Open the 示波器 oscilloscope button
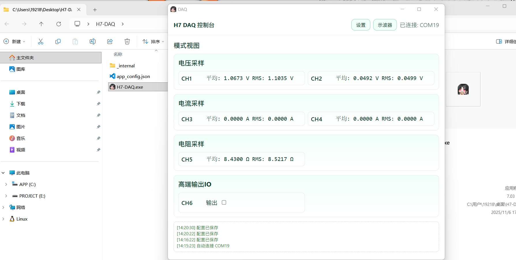This screenshot has width=516, height=260. 385,25
